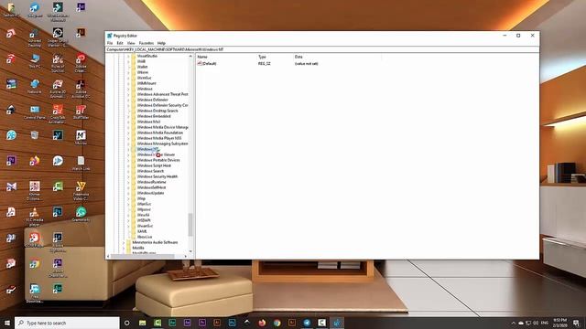
Task: Select the XAML key
Action: [142, 231]
